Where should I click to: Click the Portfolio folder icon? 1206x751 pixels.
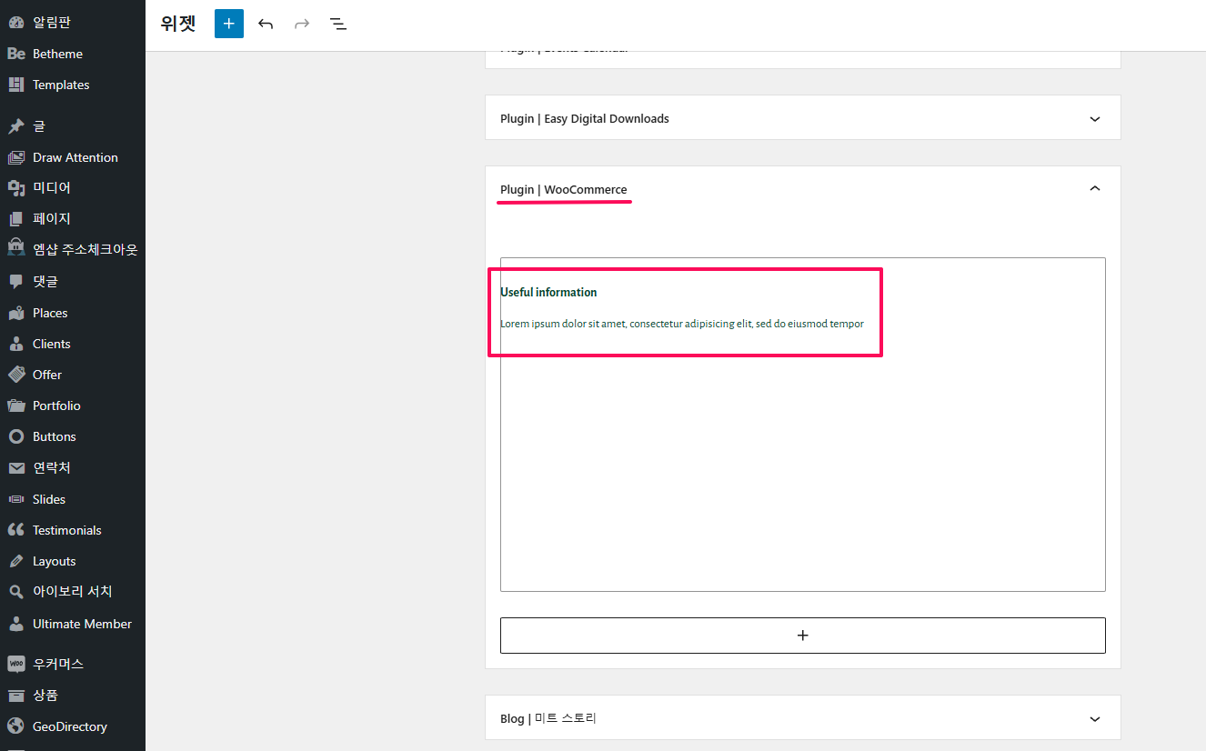(15, 406)
